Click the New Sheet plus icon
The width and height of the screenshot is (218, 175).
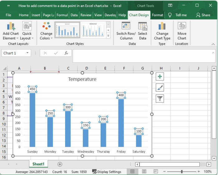coord(60,164)
